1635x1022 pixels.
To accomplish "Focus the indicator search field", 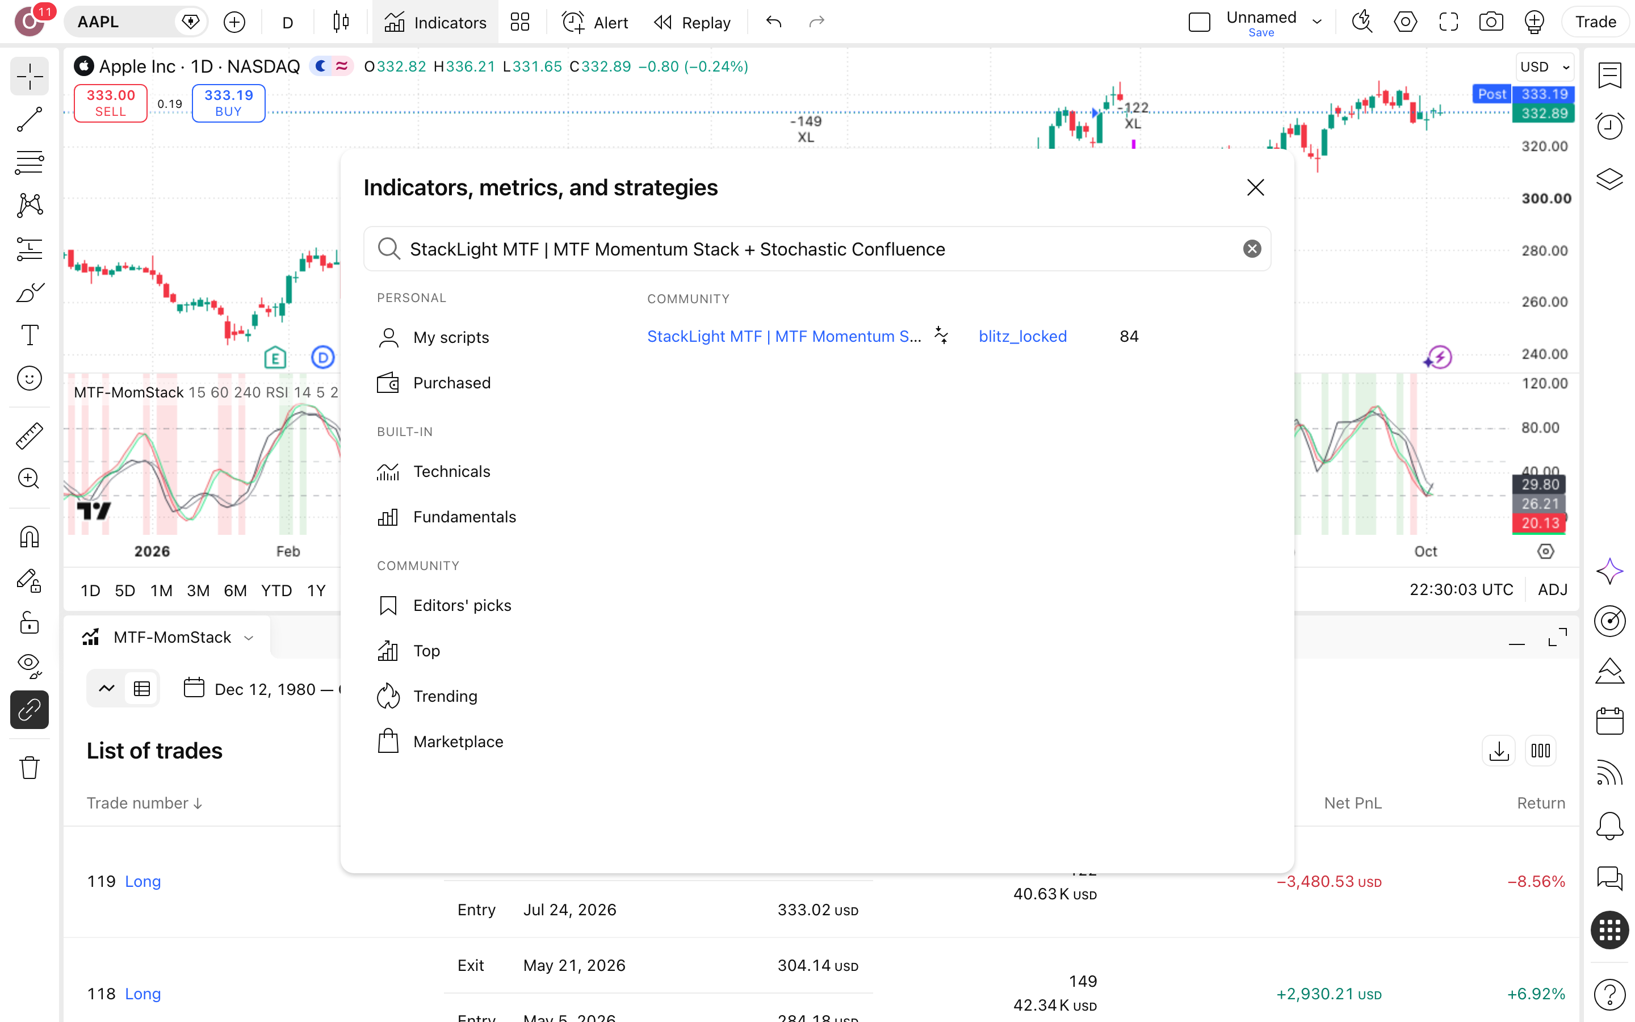I will (817, 249).
